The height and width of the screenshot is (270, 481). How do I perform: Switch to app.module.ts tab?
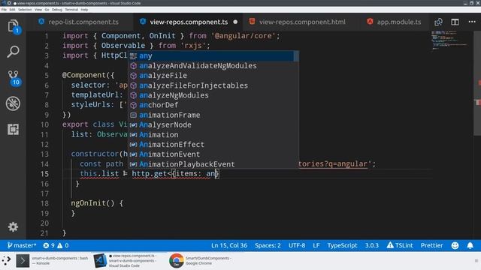click(395, 22)
